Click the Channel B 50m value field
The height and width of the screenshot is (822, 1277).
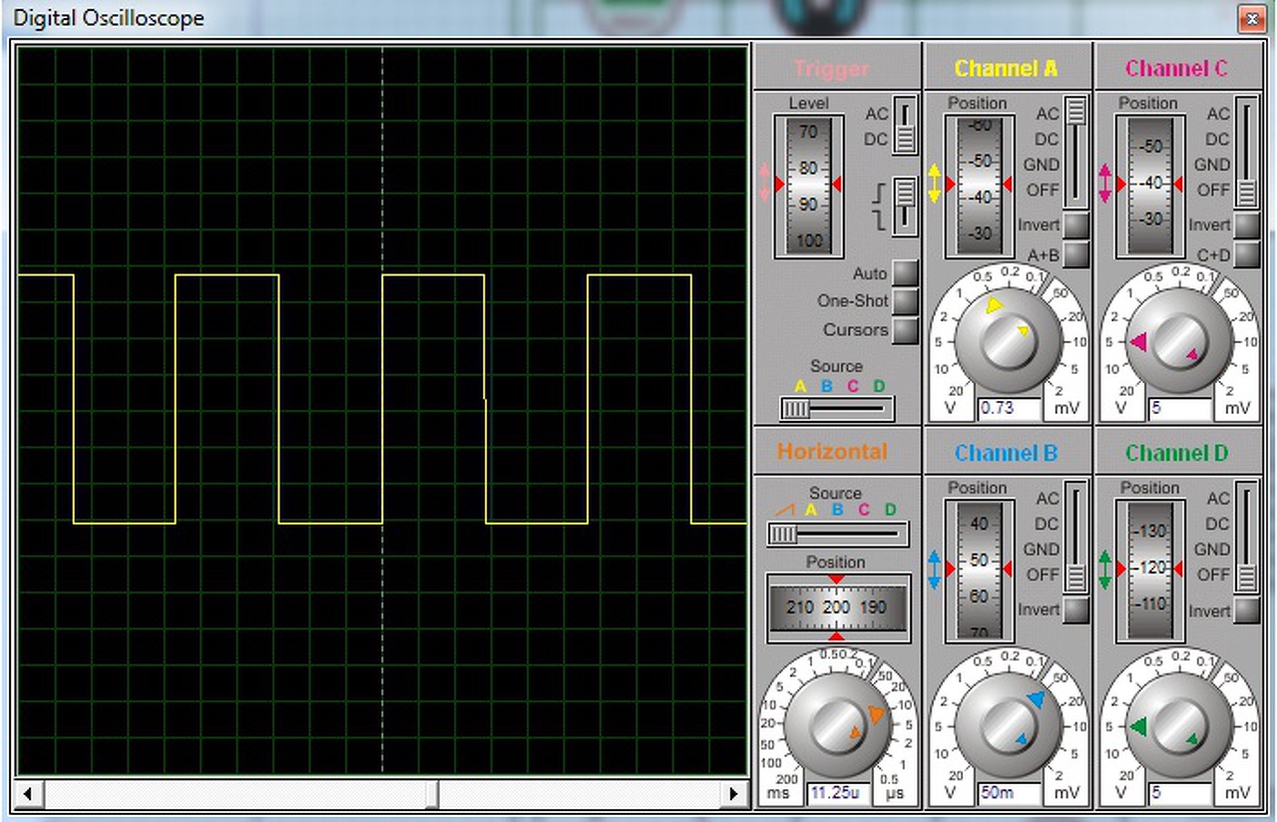coord(1010,793)
